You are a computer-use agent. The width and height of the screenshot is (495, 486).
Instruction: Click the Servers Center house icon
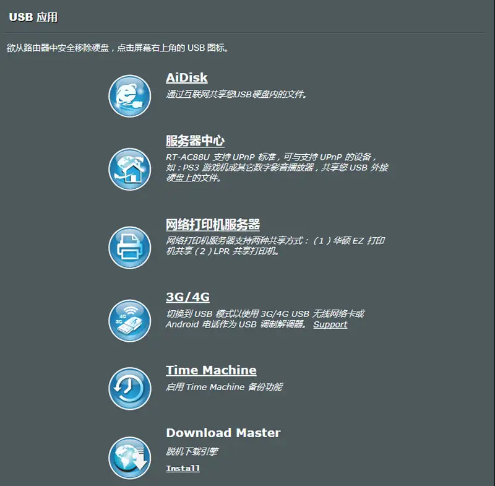pyautogui.click(x=130, y=169)
